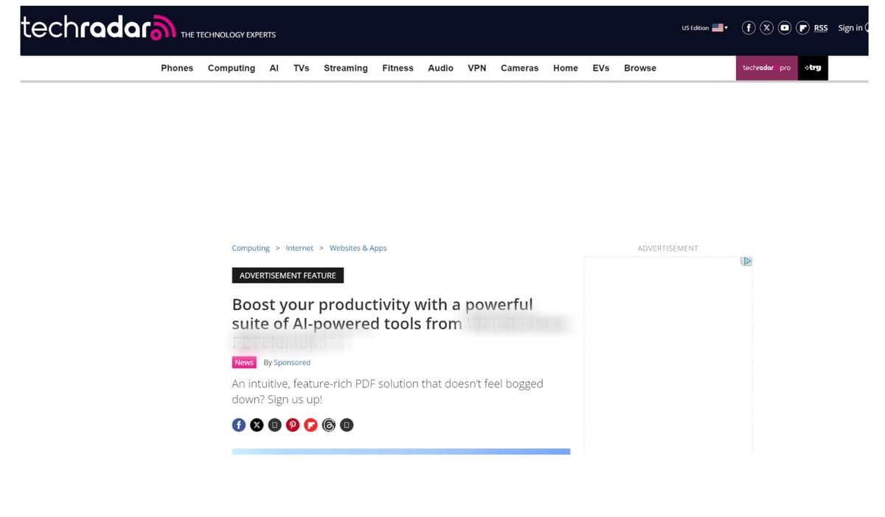
Task: Follow TechRadar on X from the header
Action: pyautogui.click(x=766, y=27)
